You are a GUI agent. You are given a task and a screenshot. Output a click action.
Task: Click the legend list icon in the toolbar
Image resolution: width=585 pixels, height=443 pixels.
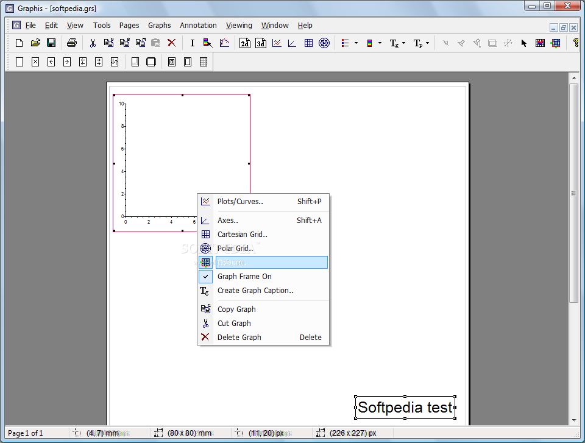[345, 43]
